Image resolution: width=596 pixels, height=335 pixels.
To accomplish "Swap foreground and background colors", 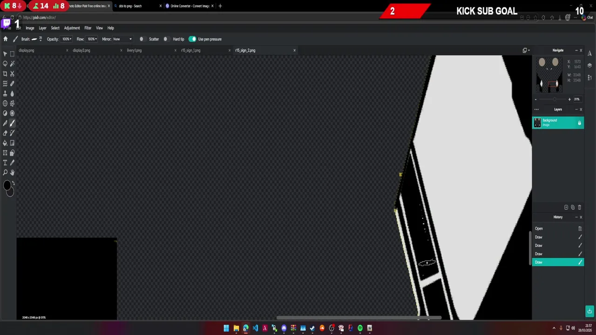I will [13, 183].
